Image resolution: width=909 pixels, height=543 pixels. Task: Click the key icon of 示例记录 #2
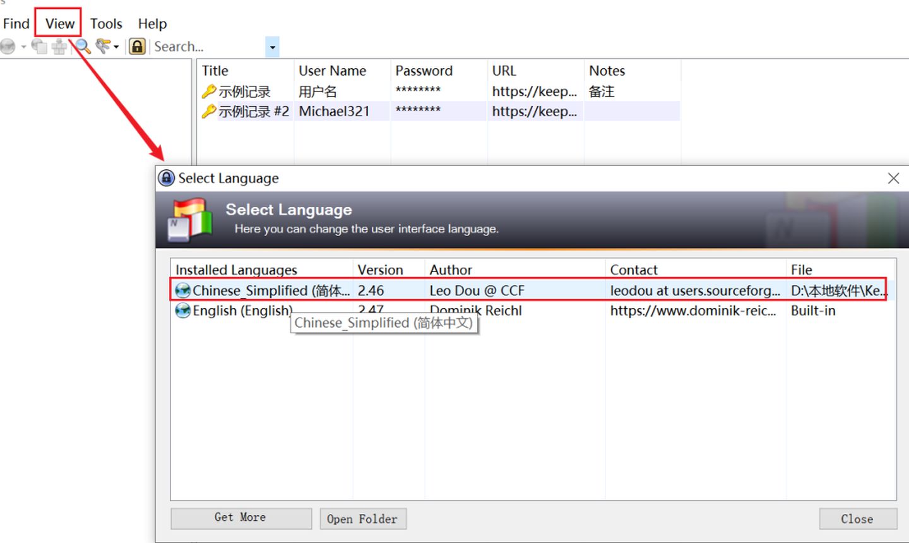[x=208, y=112]
